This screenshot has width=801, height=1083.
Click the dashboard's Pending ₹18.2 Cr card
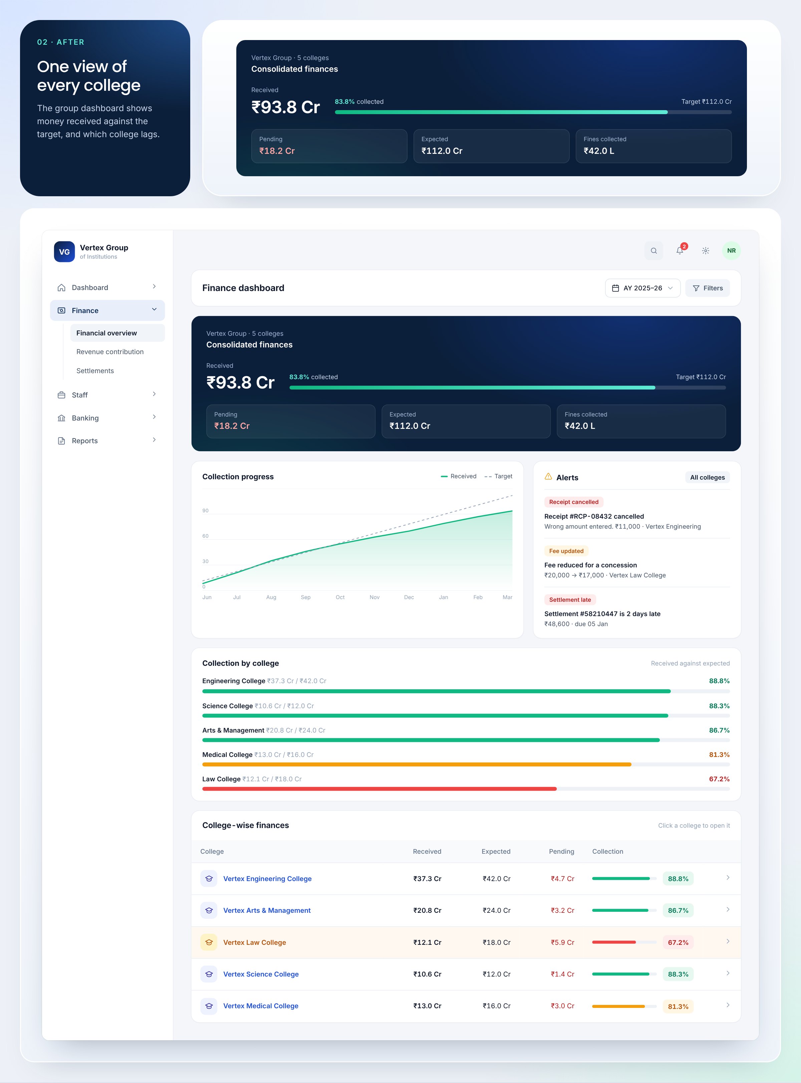tap(290, 421)
